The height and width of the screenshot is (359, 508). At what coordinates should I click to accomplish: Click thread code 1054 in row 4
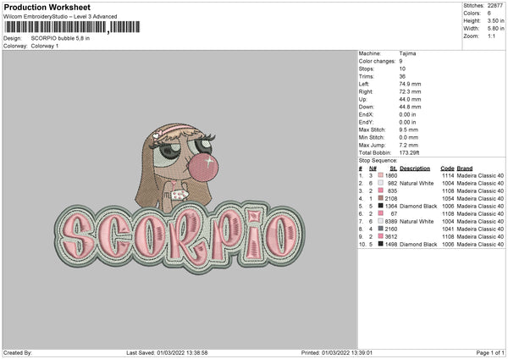click(x=448, y=198)
